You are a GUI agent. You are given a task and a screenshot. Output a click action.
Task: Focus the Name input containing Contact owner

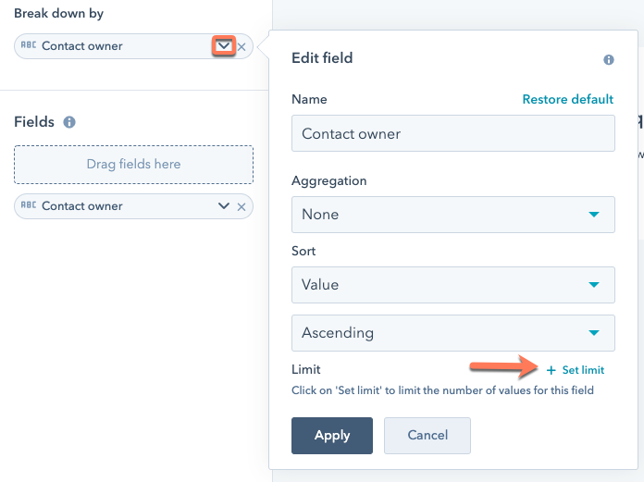pos(453,133)
